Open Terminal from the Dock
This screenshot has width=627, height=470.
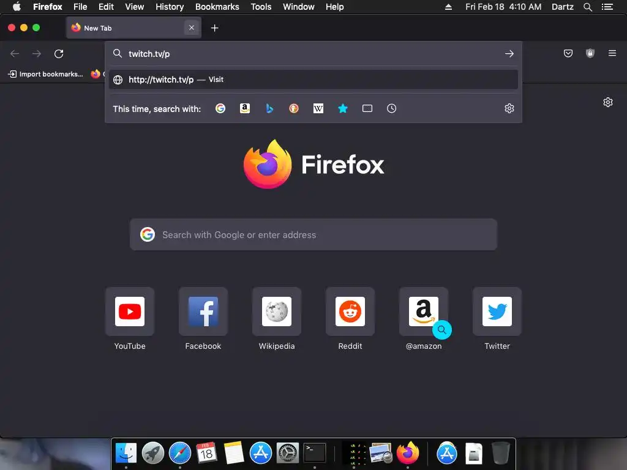(x=315, y=453)
